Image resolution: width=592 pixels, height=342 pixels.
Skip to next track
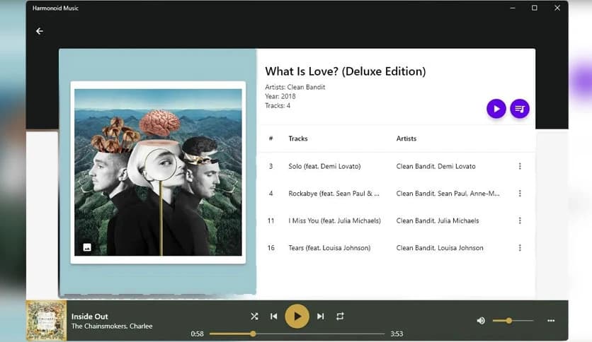point(320,317)
